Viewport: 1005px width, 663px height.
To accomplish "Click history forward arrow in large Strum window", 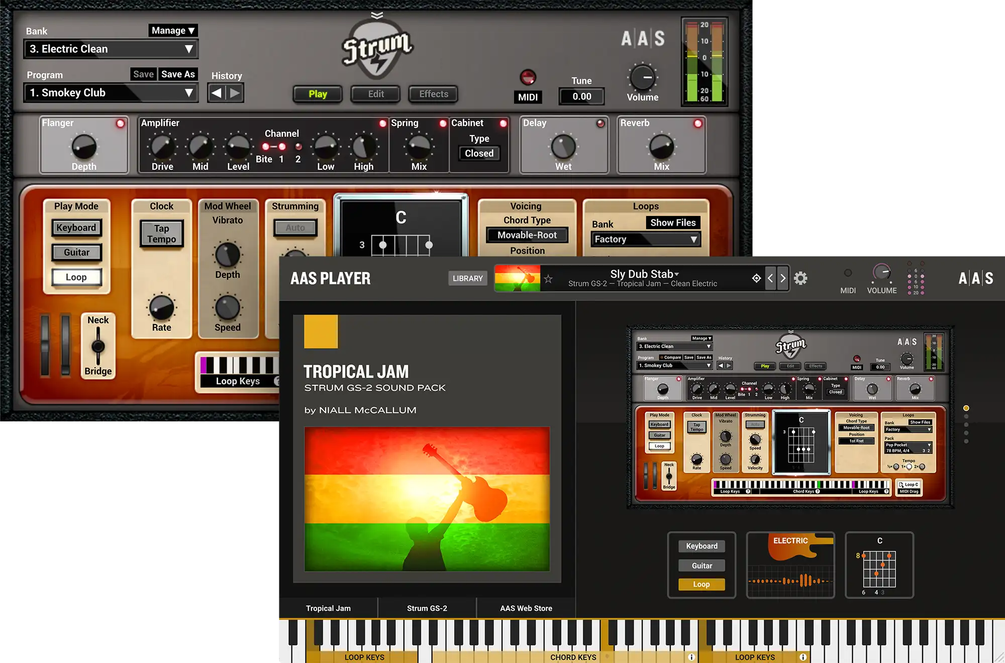I will coord(235,93).
